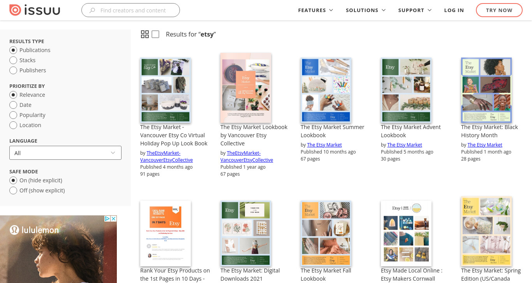Click title The Etsy Market Summer Lookbook
This screenshot has height=283, width=532.
(x=332, y=131)
